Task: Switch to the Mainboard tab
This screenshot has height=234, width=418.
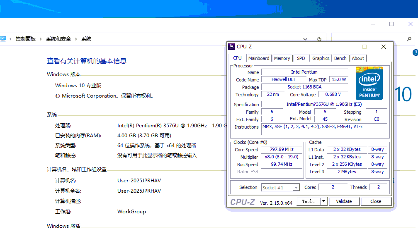Action: (259, 58)
